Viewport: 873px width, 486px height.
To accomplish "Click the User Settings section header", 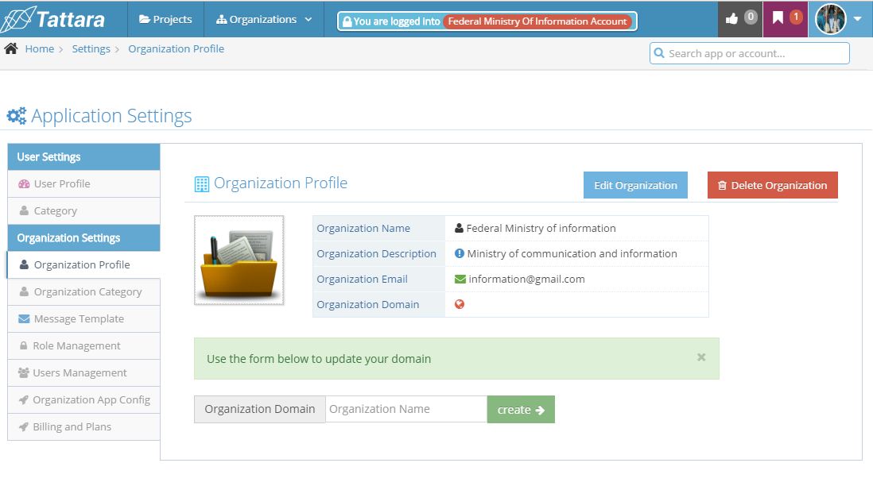I will [x=84, y=156].
